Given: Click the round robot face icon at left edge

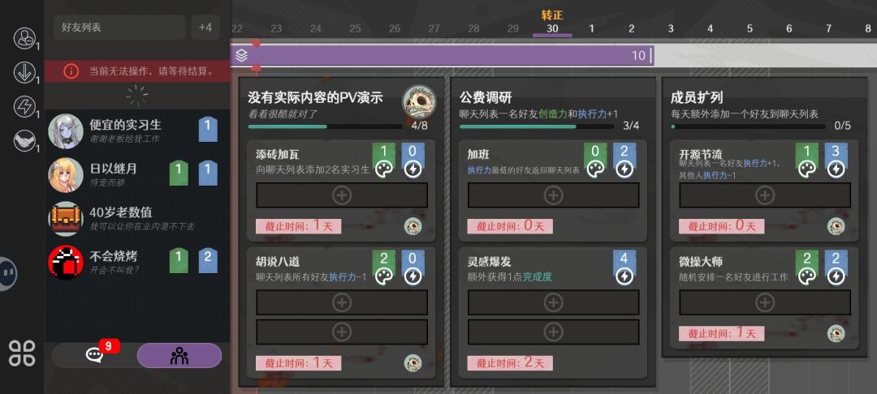Looking at the screenshot, I should click(8, 273).
